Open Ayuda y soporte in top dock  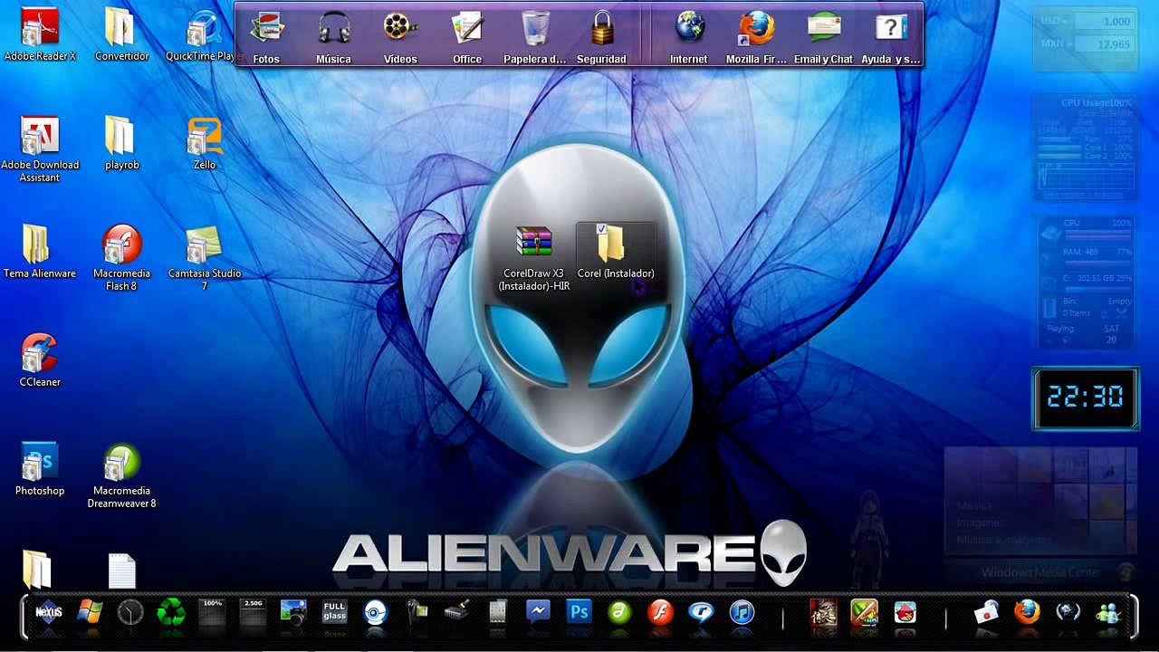pyautogui.click(x=891, y=38)
